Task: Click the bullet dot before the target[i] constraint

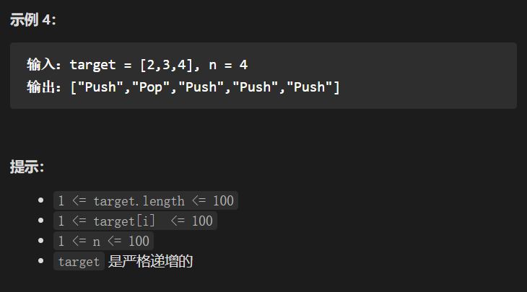Action: 41,221
